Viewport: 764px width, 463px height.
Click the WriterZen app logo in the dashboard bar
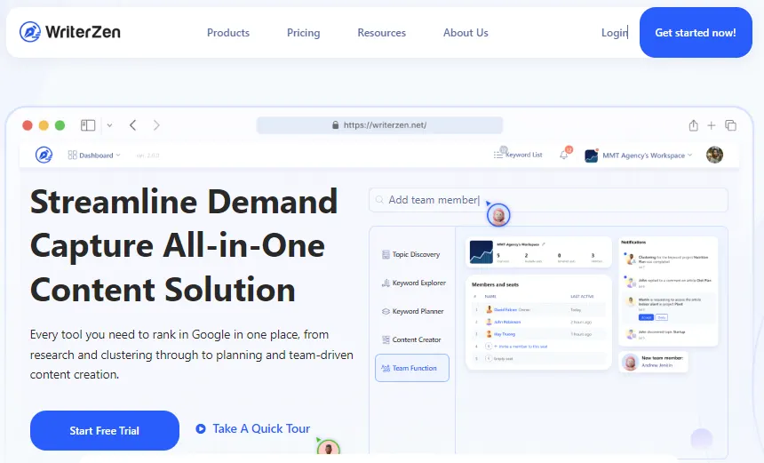(44, 155)
